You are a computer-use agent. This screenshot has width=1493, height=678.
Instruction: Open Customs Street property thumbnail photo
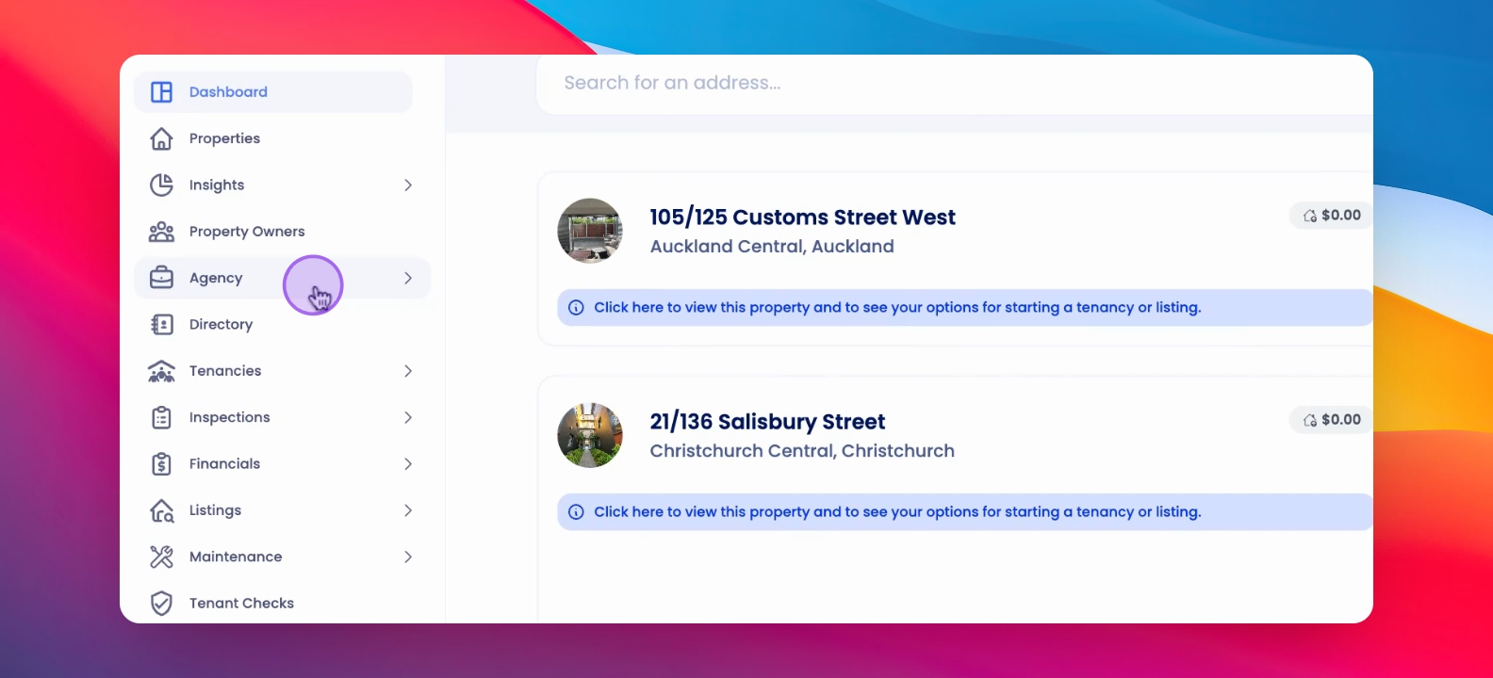[590, 231]
